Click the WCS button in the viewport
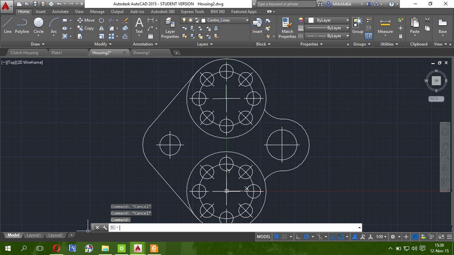454x255 pixels. tap(435, 99)
